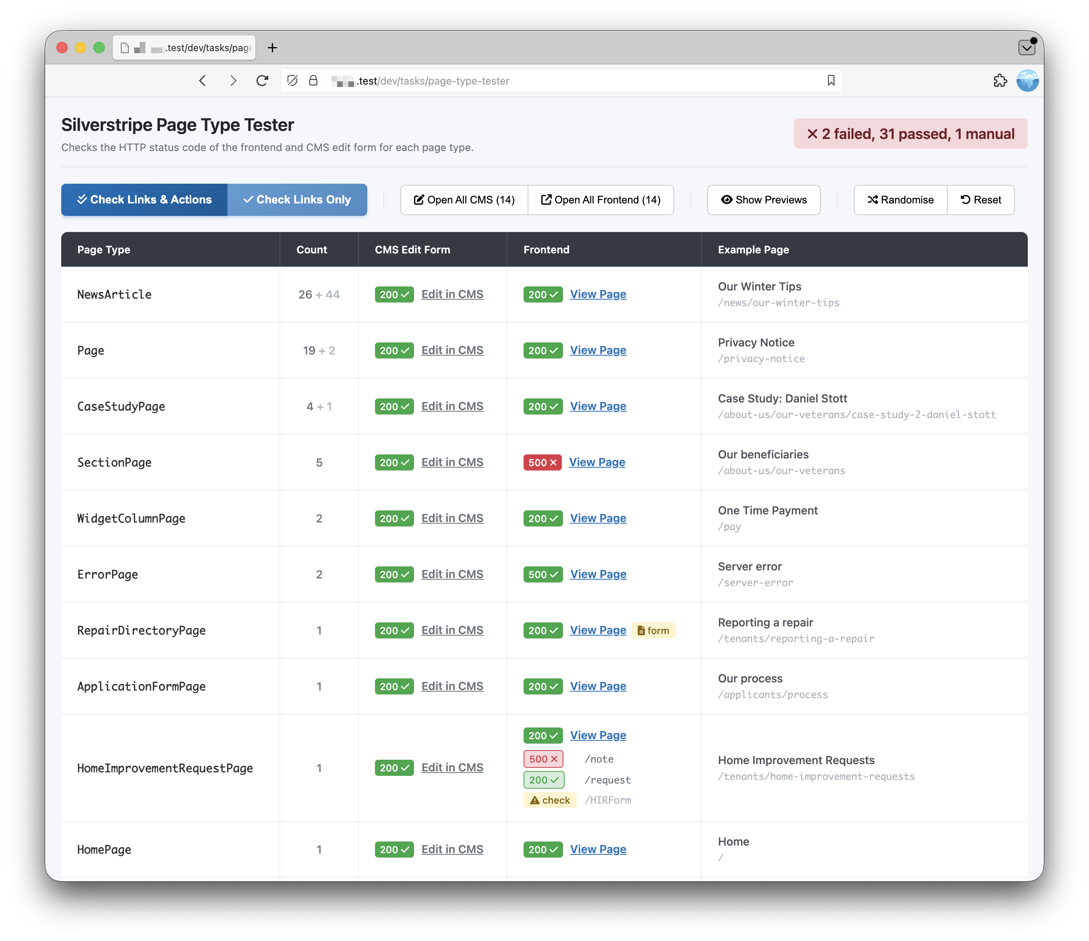Randomise the example pages

[x=899, y=200]
